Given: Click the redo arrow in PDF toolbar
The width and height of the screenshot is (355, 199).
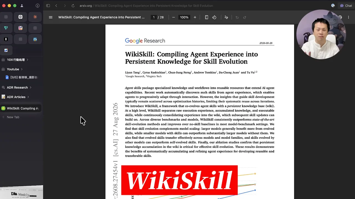Looking at the screenshot, I should point(245,17).
